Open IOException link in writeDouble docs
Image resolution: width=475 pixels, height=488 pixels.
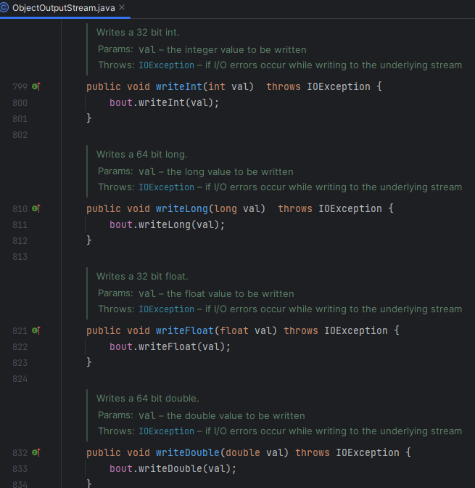(x=166, y=431)
